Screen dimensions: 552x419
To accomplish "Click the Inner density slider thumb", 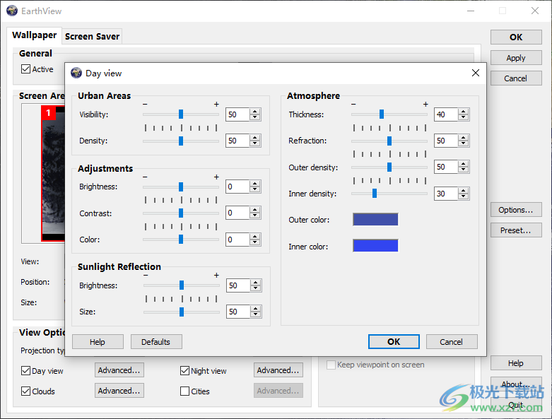I will (375, 193).
